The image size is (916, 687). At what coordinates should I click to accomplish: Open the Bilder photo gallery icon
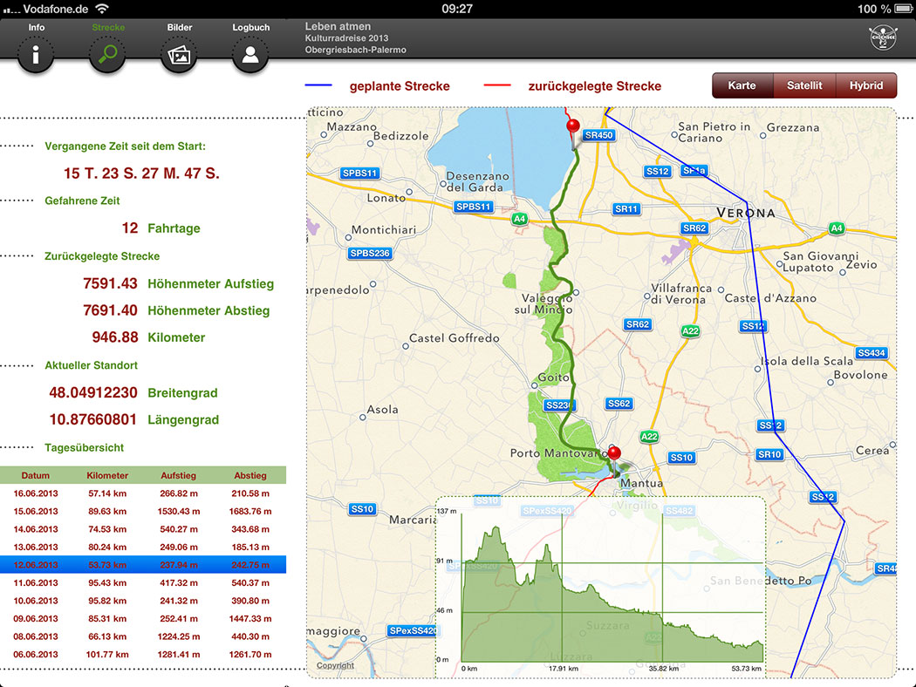[x=179, y=55]
